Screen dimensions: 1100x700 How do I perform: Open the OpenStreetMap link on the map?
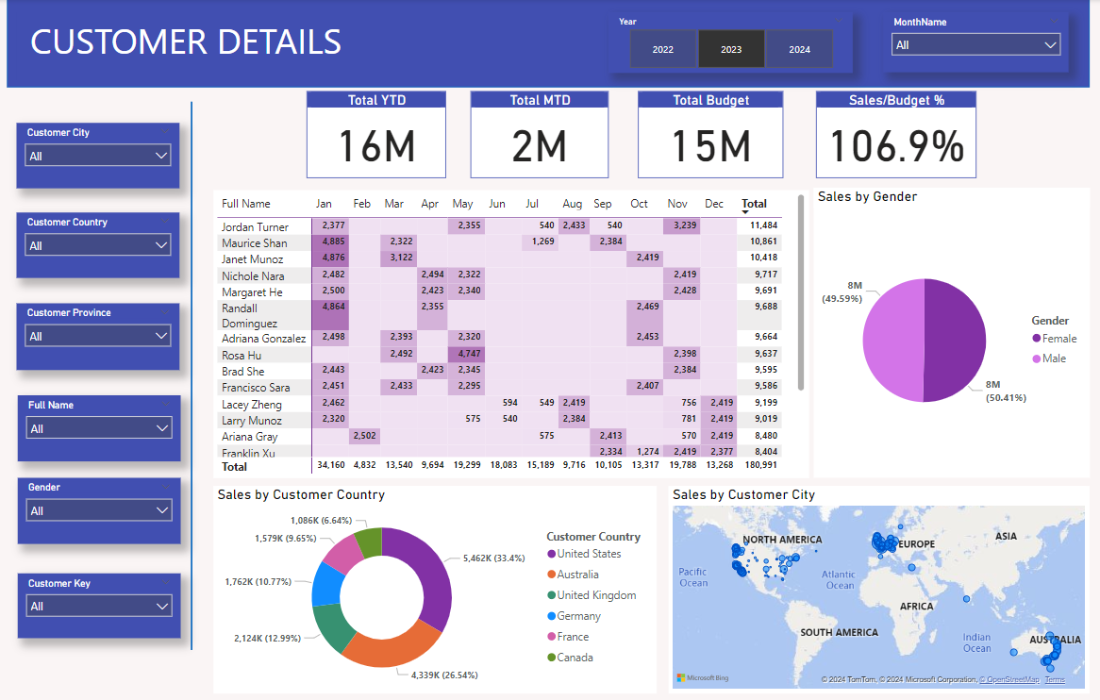click(1010, 679)
